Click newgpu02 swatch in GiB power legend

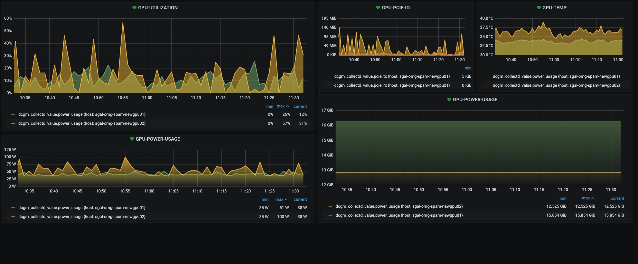pyautogui.click(x=330, y=206)
